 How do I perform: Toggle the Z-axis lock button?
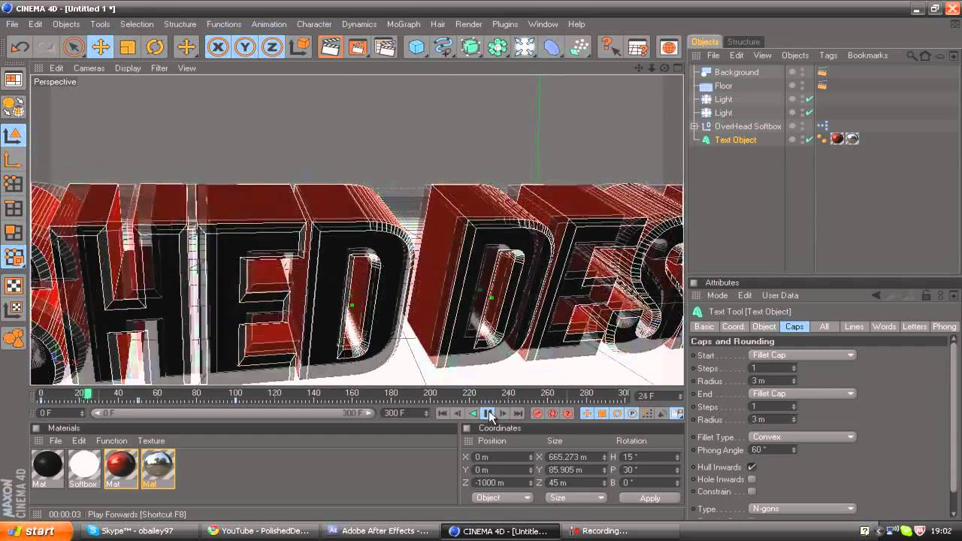[x=272, y=47]
